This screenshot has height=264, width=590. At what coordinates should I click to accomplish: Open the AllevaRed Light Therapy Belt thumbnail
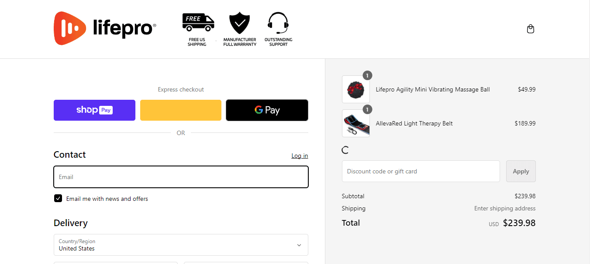356,123
